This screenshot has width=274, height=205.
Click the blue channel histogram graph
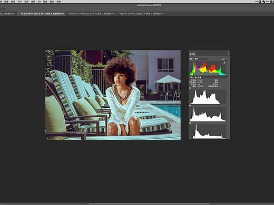coord(208,131)
